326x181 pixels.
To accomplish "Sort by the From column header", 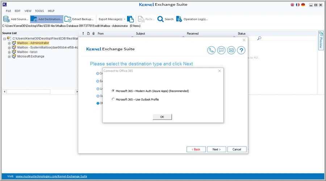I will [101, 33].
